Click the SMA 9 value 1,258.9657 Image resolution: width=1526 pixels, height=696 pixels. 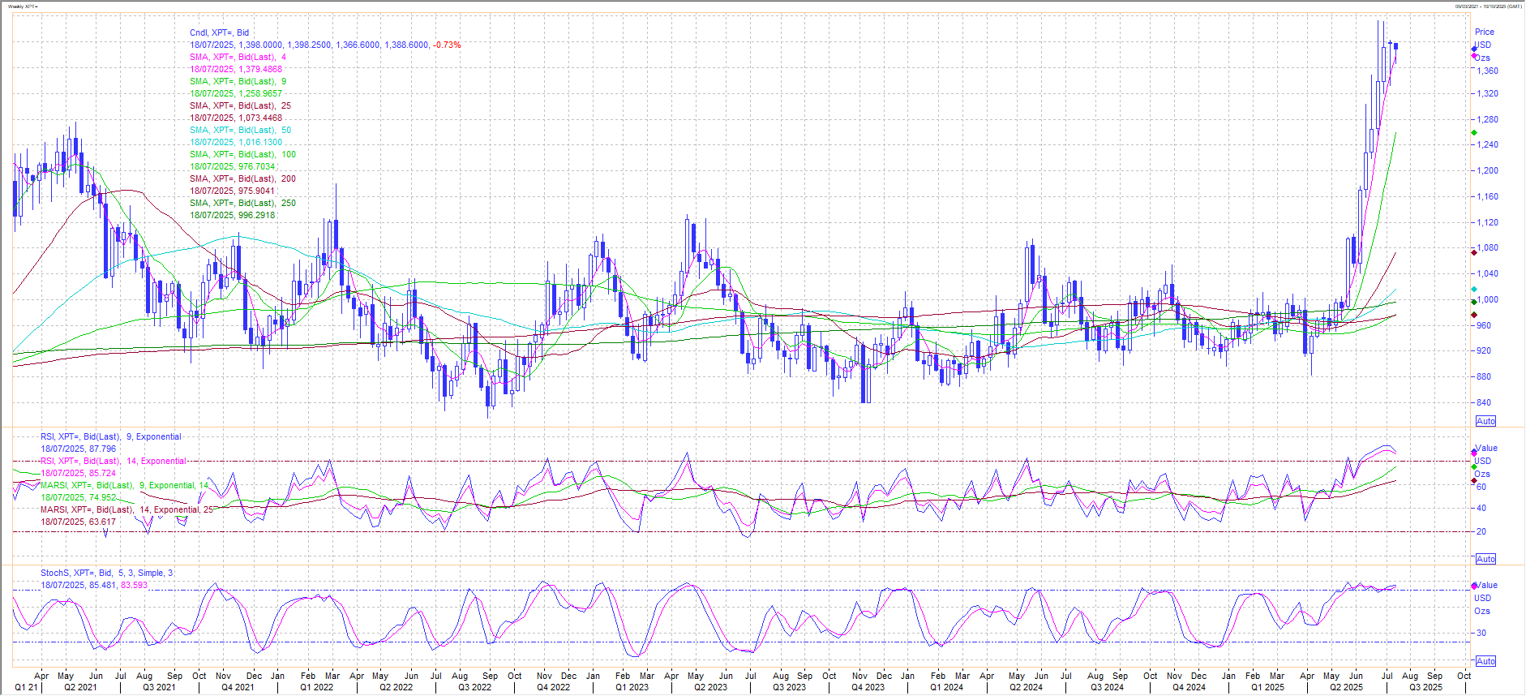coord(260,94)
